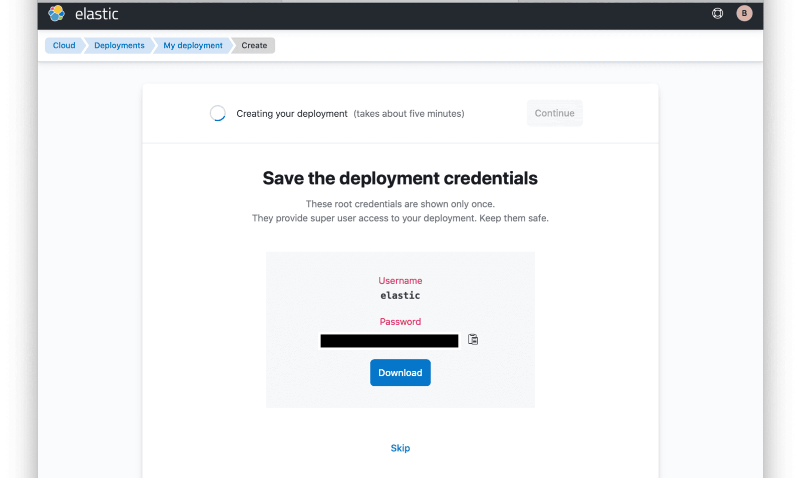Image resolution: width=801 pixels, height=478 pixels.
Task: Open the user avatar menu B
Action: coord(744,14)
